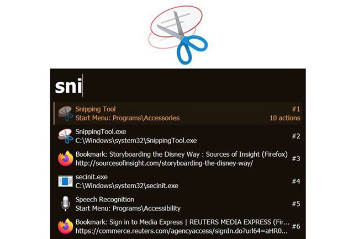This screenshot has width=359, height=239.
Task: Open the sourcesofinsight.com storyboarding URL
Action: (x=164, y=163)
